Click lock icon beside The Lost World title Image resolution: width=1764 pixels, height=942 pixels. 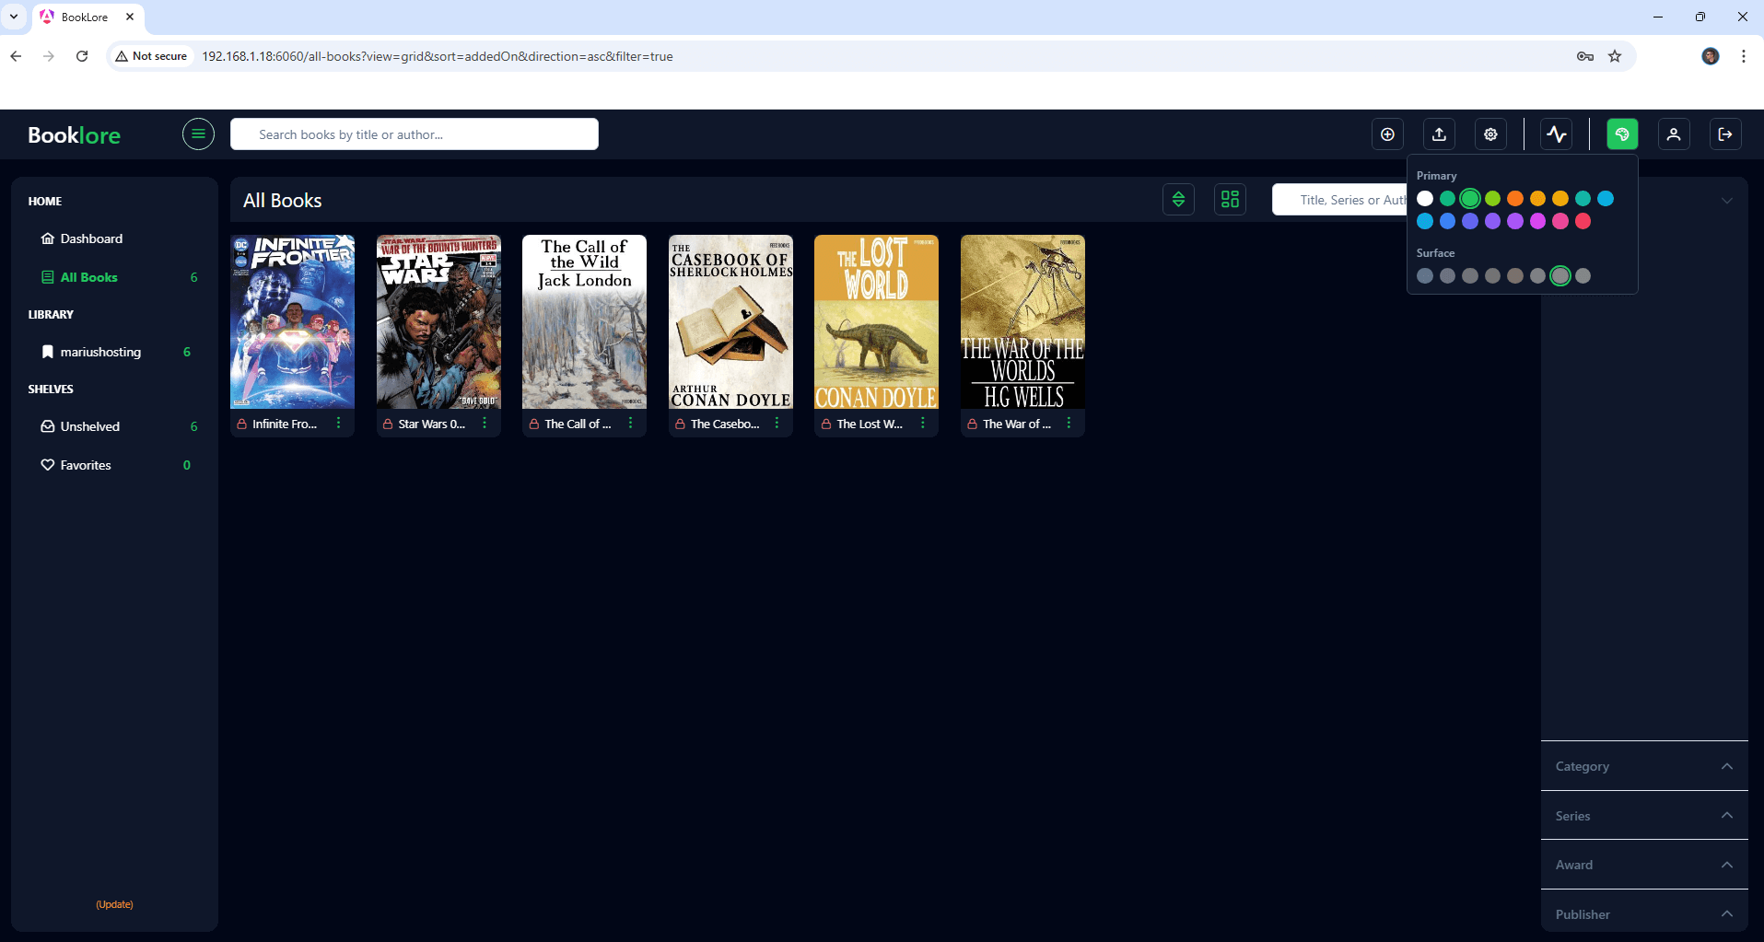click(826, 424)
